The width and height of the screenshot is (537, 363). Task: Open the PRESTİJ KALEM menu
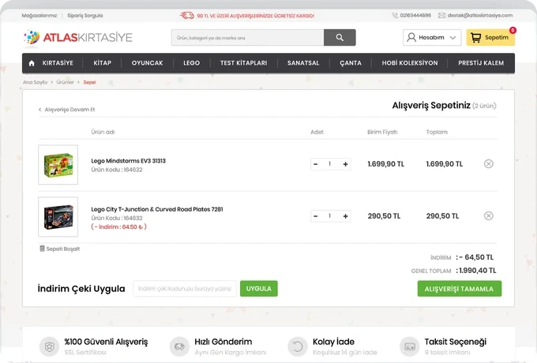click(x=481, y=63)
